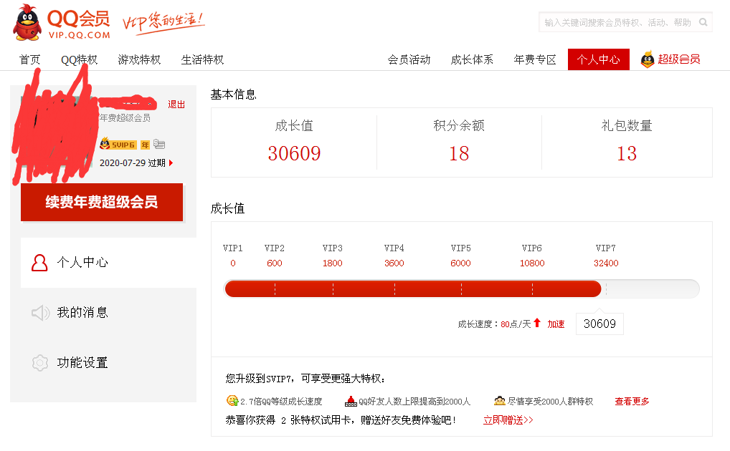
Task: Select 功能设置 in the left sidebar
Action: [x=108, y=363]
